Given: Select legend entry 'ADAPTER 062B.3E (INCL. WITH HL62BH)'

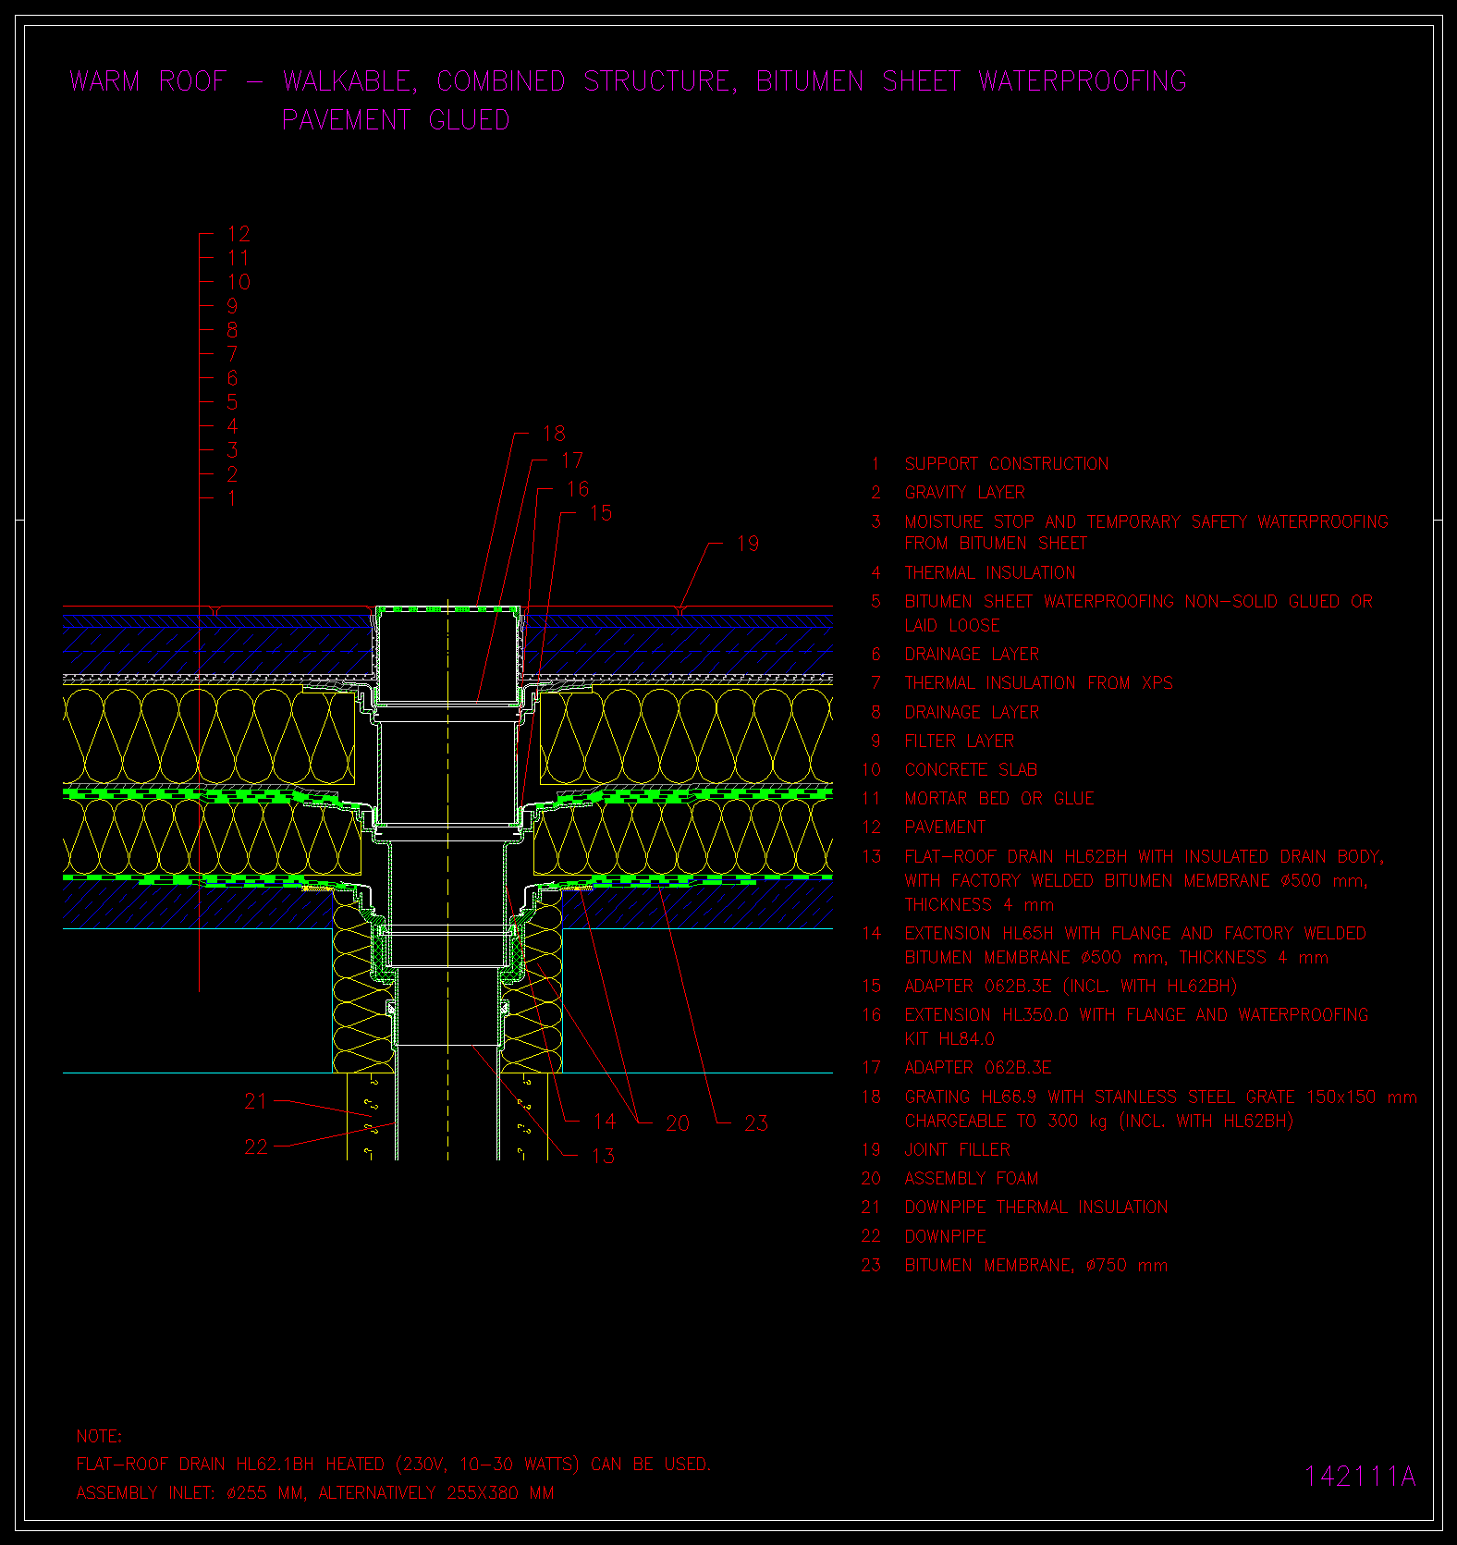Looking at the screenshot, I should 1071,987.
